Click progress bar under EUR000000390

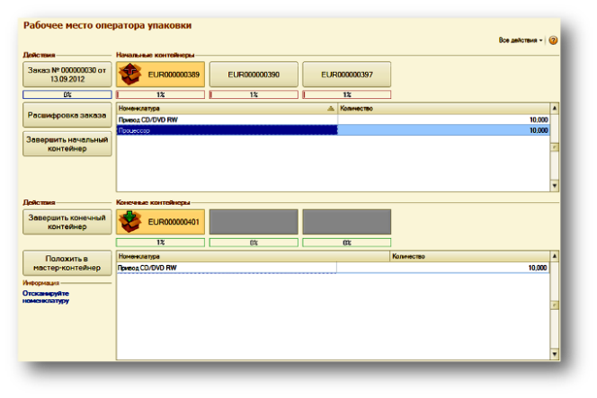[x=254, y=94]
